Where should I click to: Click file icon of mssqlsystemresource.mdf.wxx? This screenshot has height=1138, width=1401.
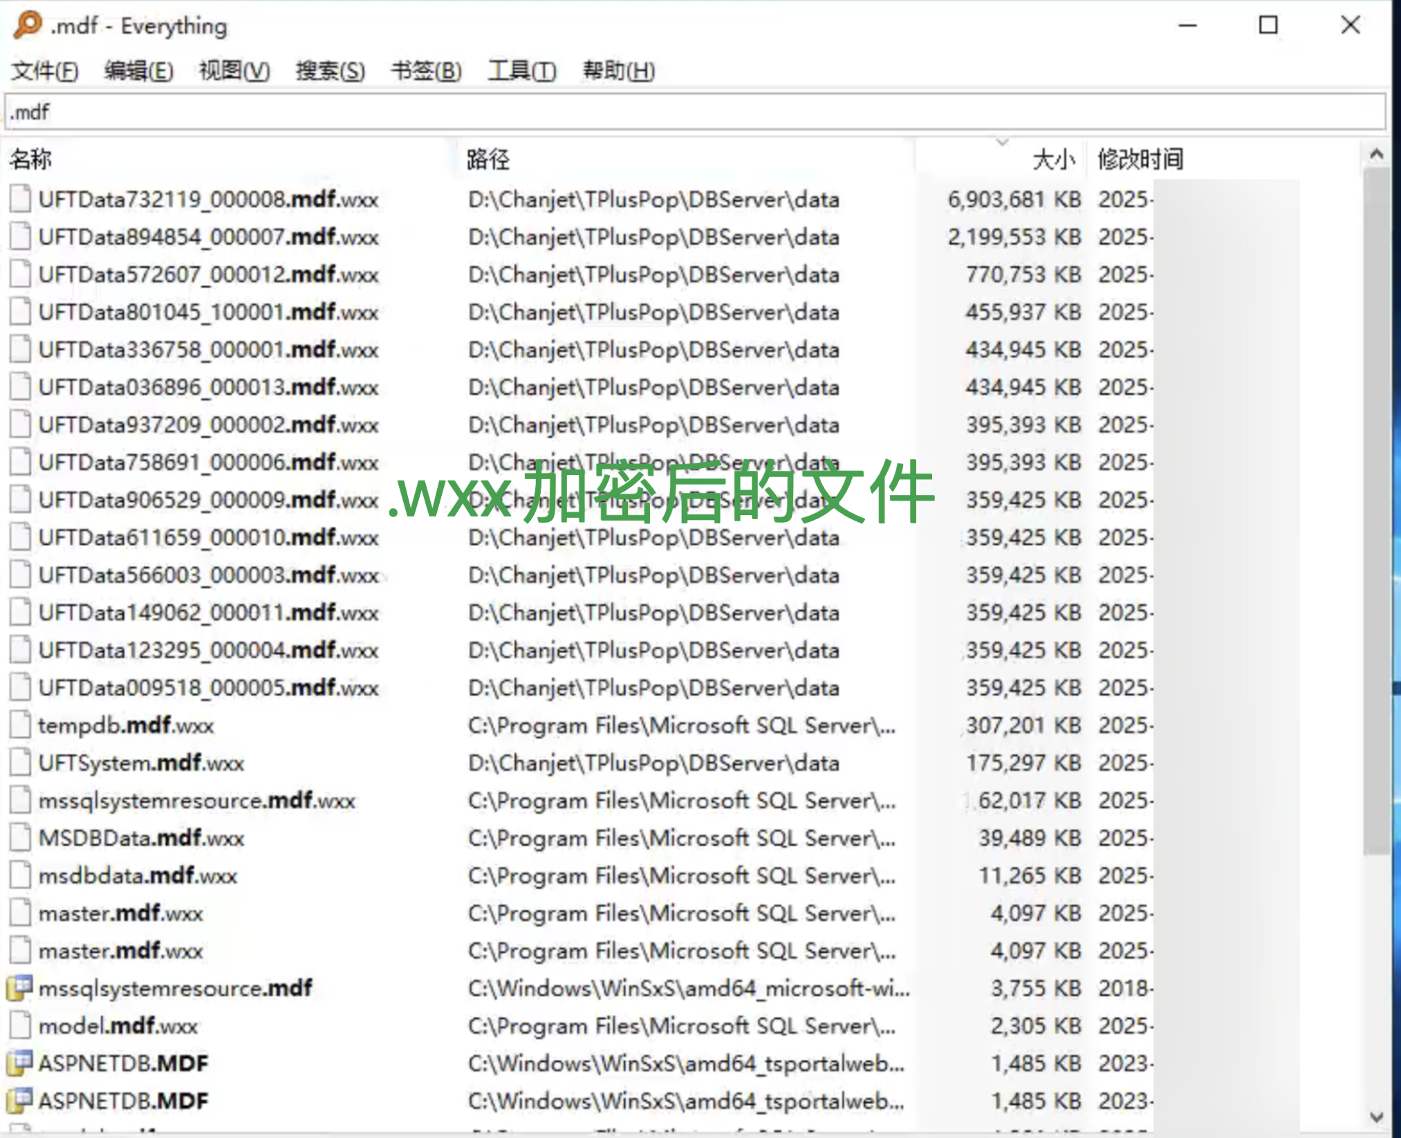(x=21, y=800)
